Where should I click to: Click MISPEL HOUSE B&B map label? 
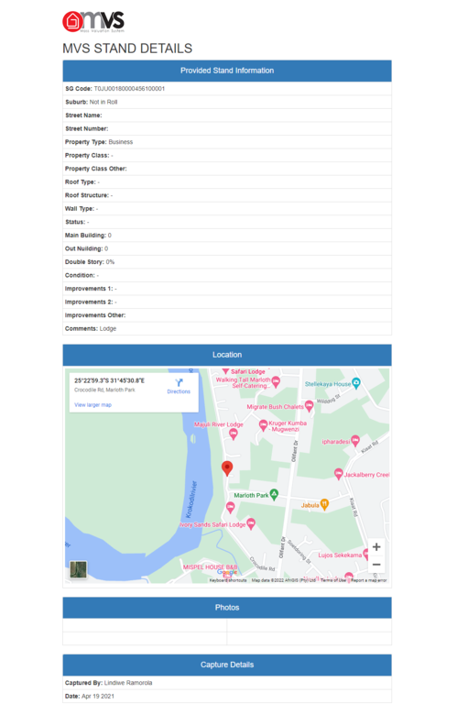click(210, 566)
